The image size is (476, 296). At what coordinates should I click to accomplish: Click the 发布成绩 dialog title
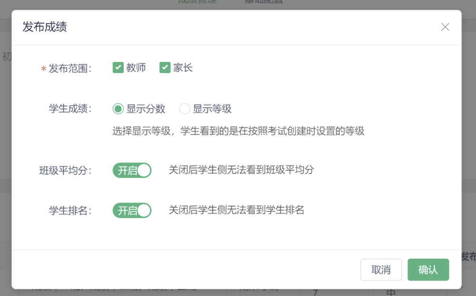point(45,27)
